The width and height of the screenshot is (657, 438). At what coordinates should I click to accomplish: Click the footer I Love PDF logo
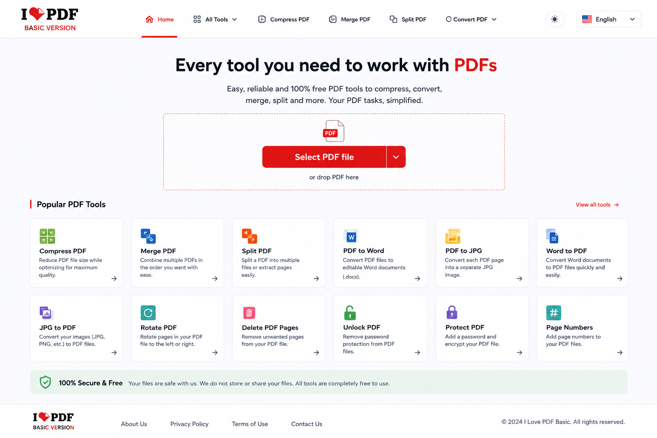[x=53, y=421]
